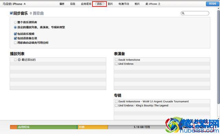Image resolution: width=220 pixels, height=134 pixels.
Task: Click the orange storage segment at bar start
Action: [x=13, y=127]
